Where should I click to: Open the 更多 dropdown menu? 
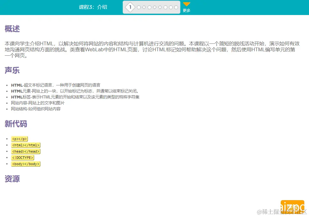[x=186, y=10]
